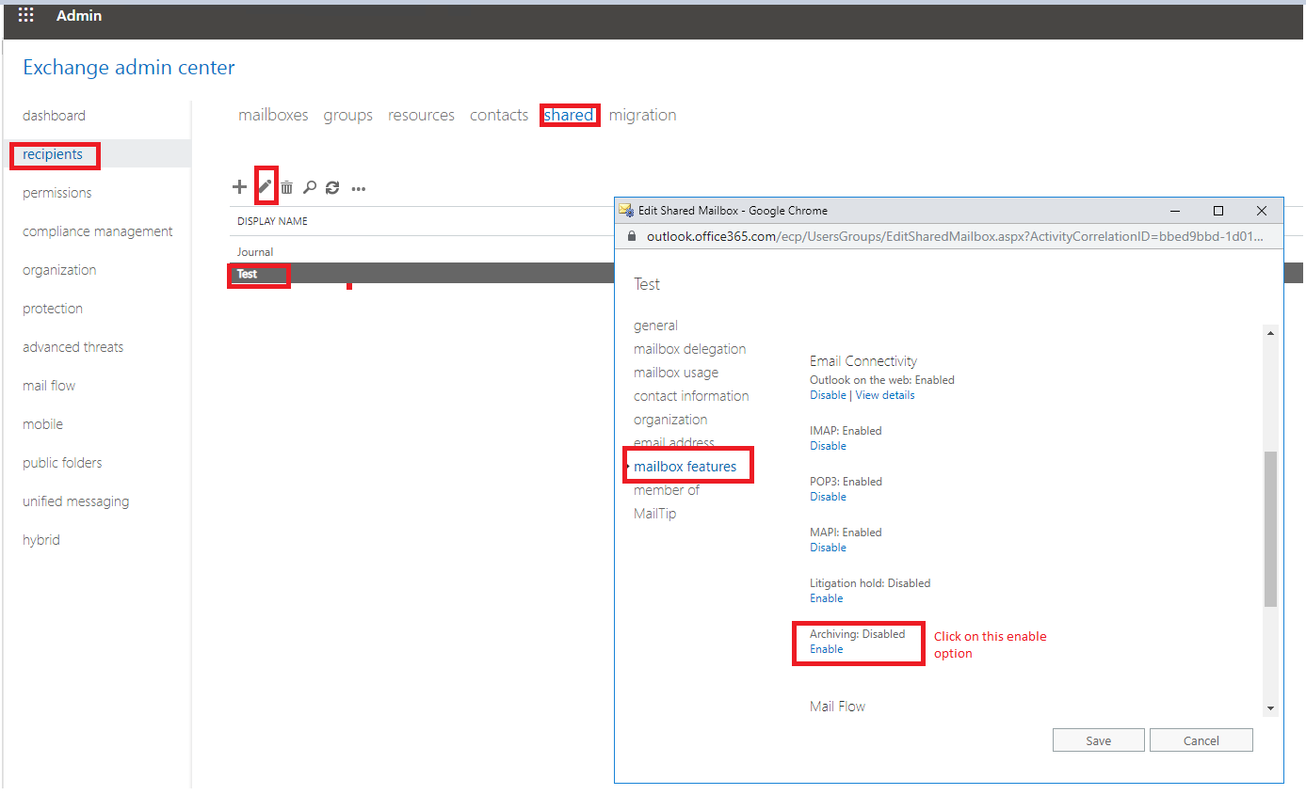This screenshot has height=795, width=1306.
Task: Click the dialog URL address bar
Action: pos(955,236)
